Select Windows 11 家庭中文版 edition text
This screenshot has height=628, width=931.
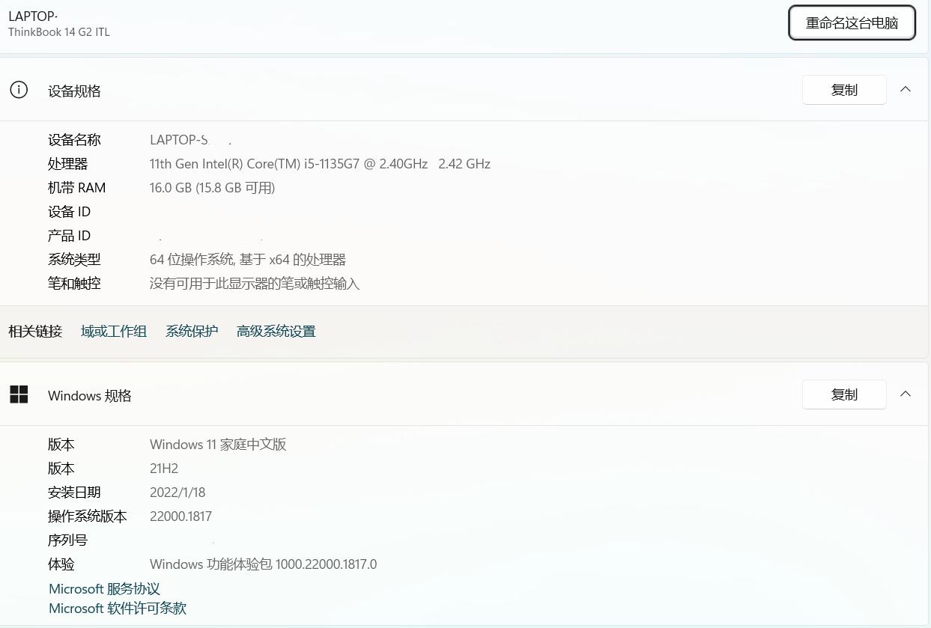tap(218, 445)
